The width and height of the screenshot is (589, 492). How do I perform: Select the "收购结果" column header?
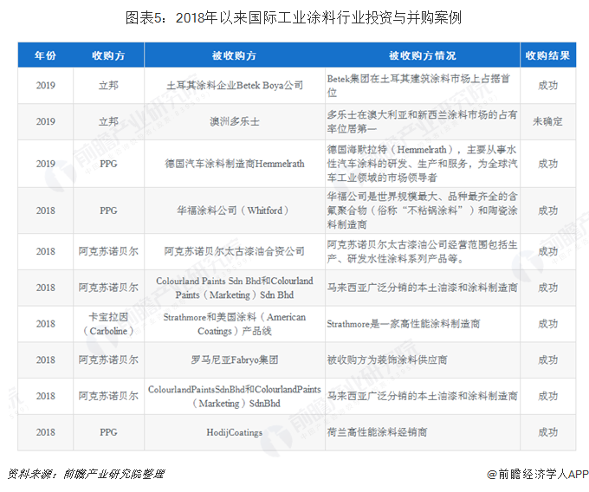click(547, 55)
